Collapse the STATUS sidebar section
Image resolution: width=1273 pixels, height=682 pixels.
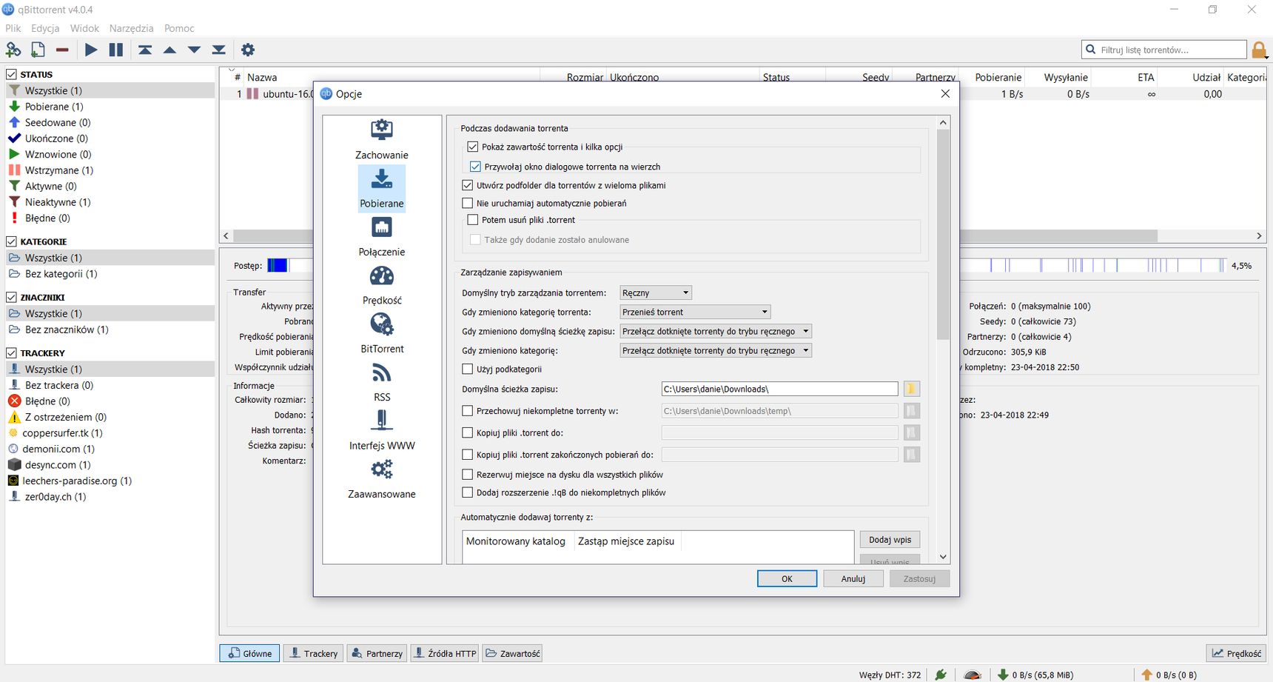click(12, 74)
